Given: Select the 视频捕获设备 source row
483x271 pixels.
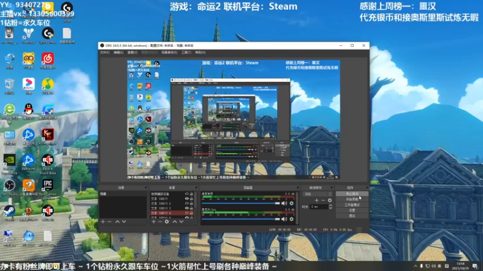Looking at the screenshot, I should point(172,194).
